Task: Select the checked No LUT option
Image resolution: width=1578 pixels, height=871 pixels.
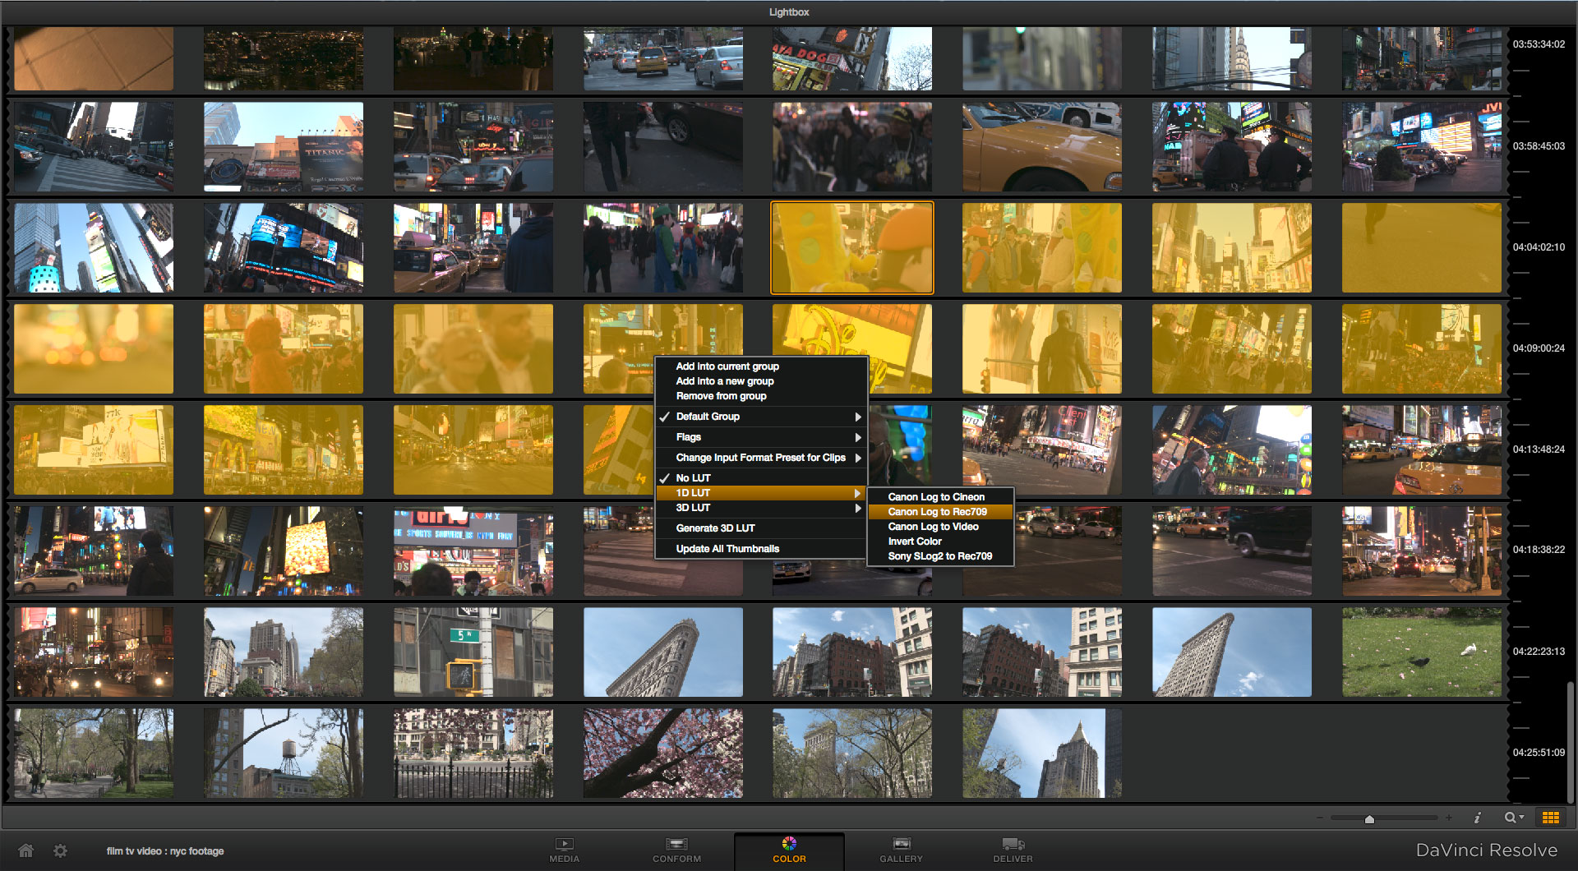Action: [693, 478]
